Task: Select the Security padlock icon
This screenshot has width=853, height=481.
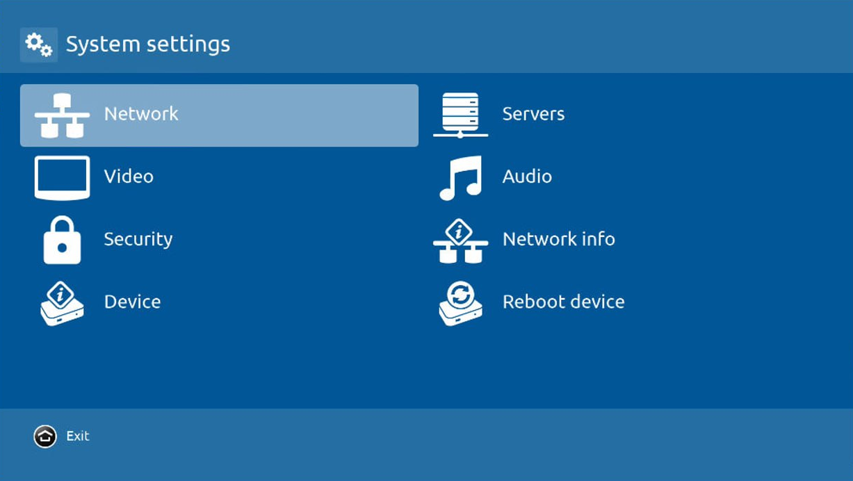Action: (x=62, y=240)
